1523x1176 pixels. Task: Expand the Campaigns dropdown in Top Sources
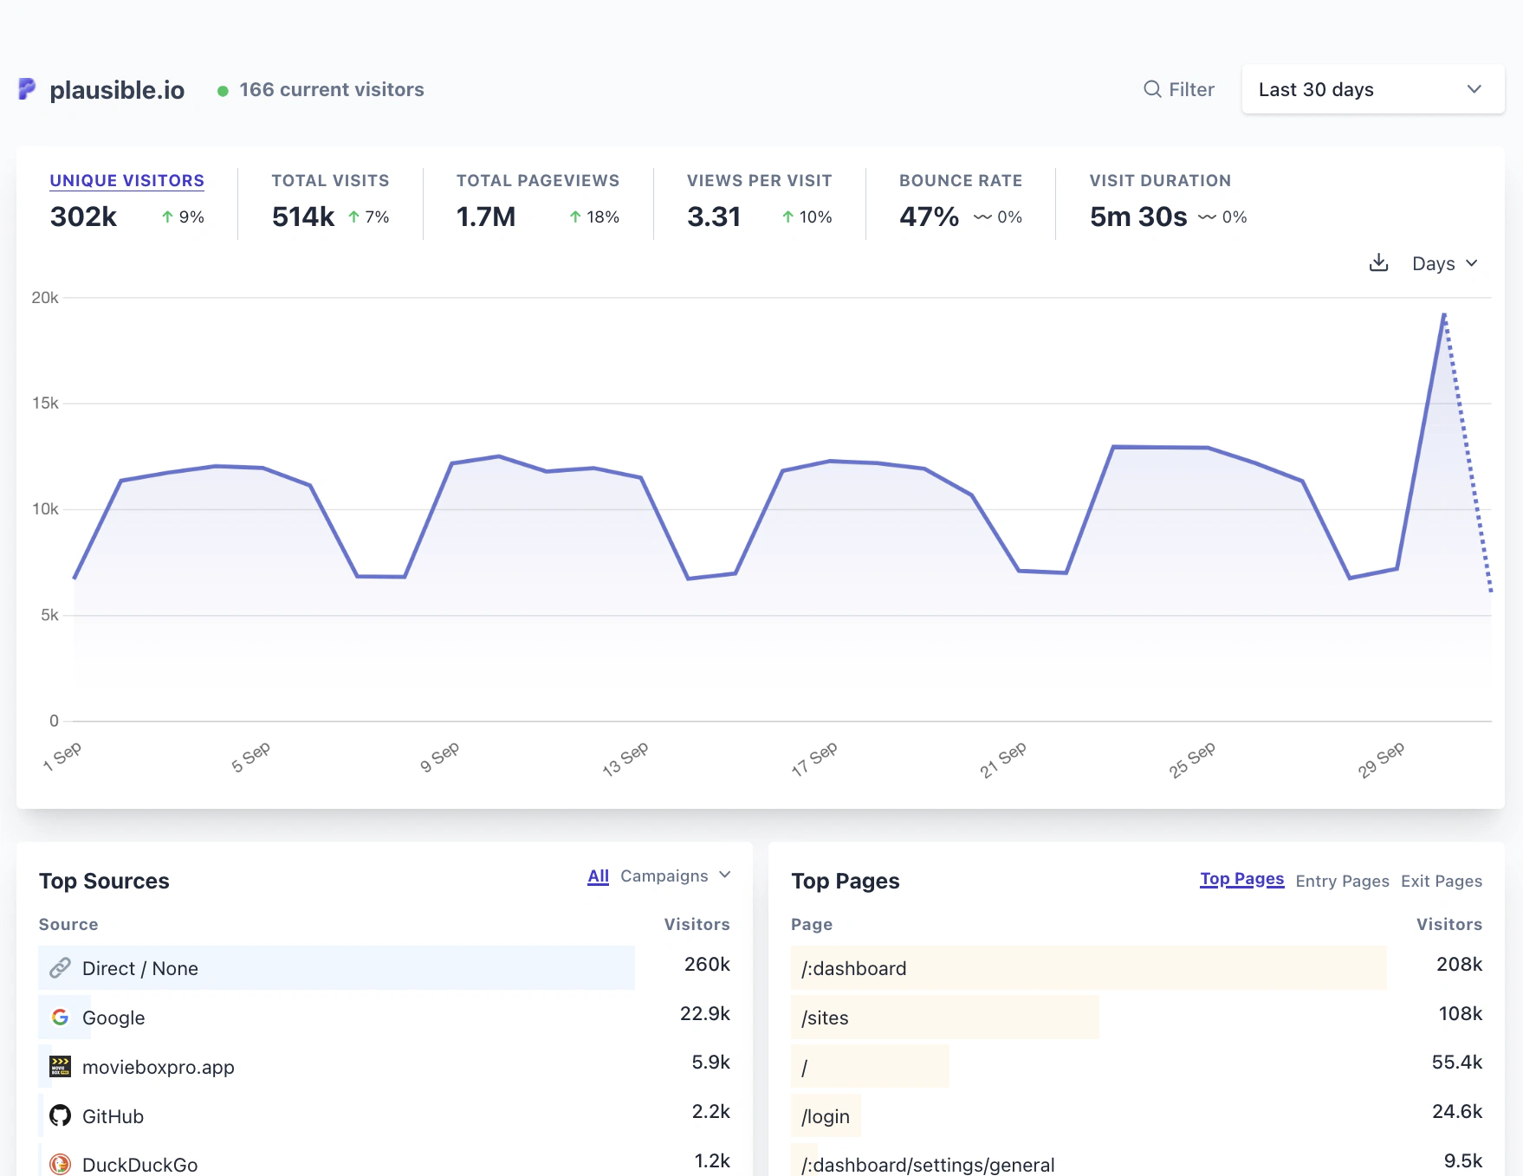(670, 876)
